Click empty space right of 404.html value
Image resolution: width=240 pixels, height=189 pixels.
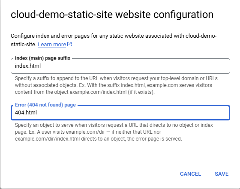pyautogui.click(x=133, y=113)
